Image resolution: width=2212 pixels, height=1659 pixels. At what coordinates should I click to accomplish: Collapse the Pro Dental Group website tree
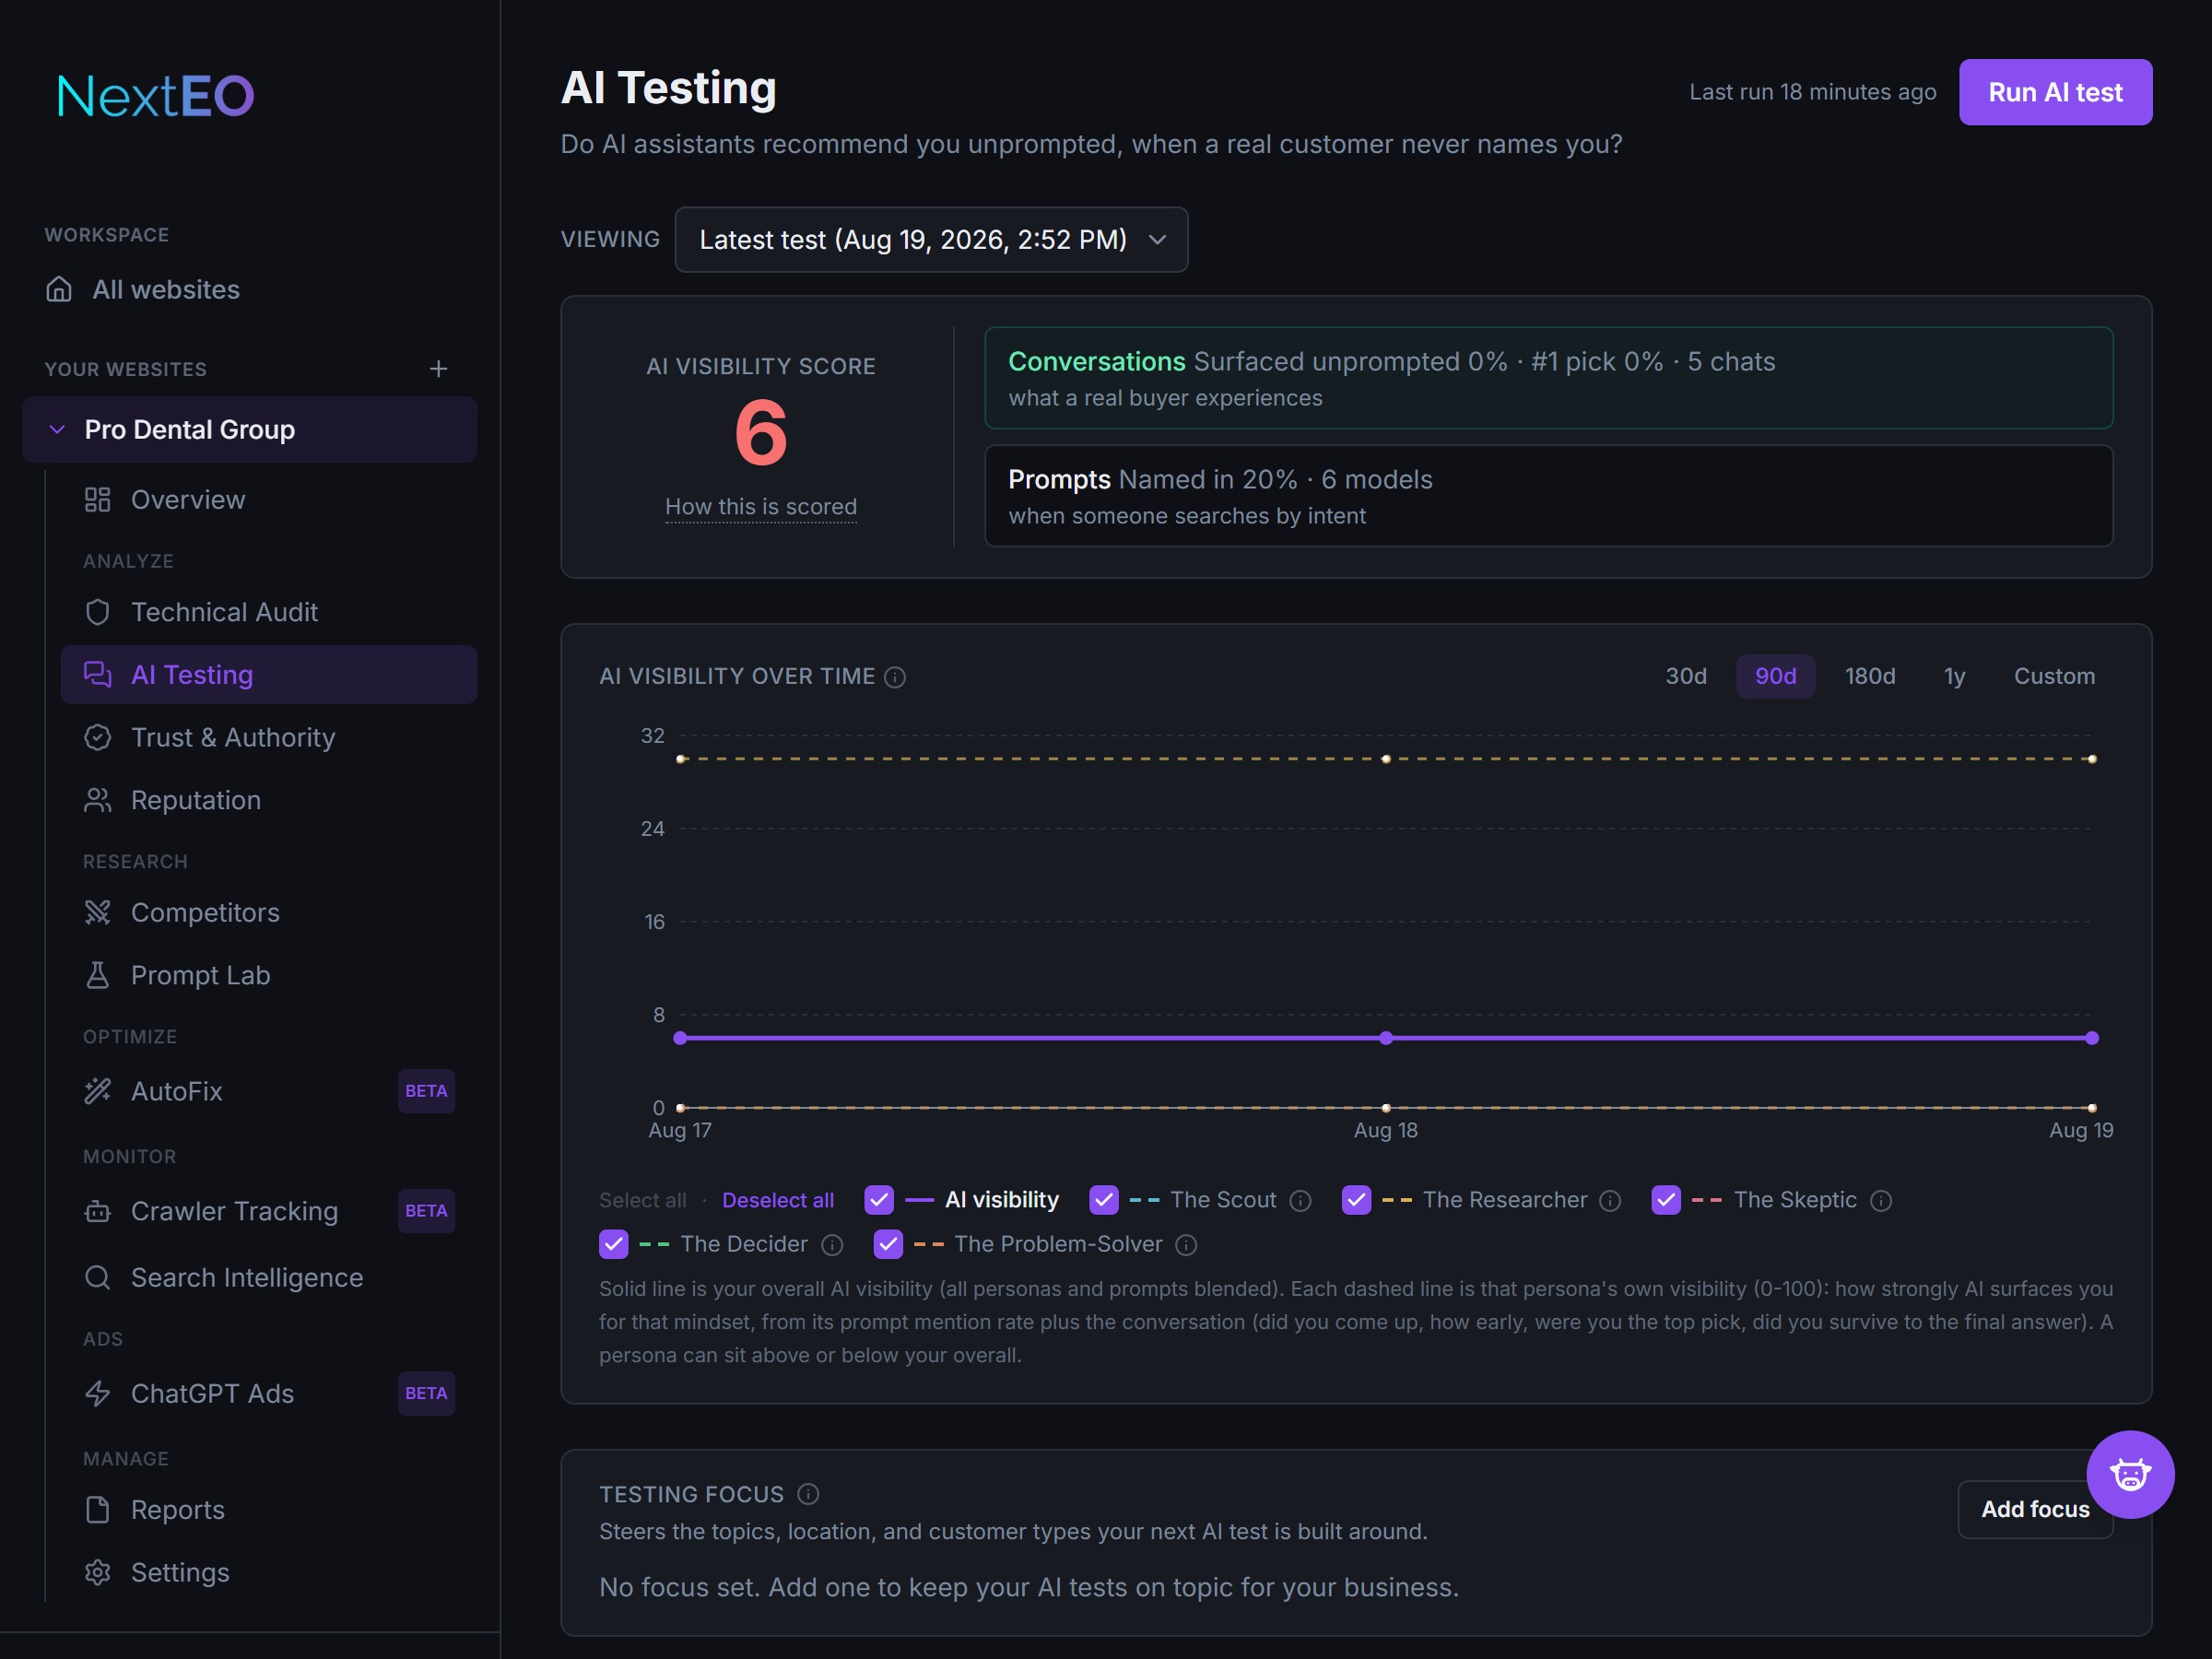(x=57, y=429)
